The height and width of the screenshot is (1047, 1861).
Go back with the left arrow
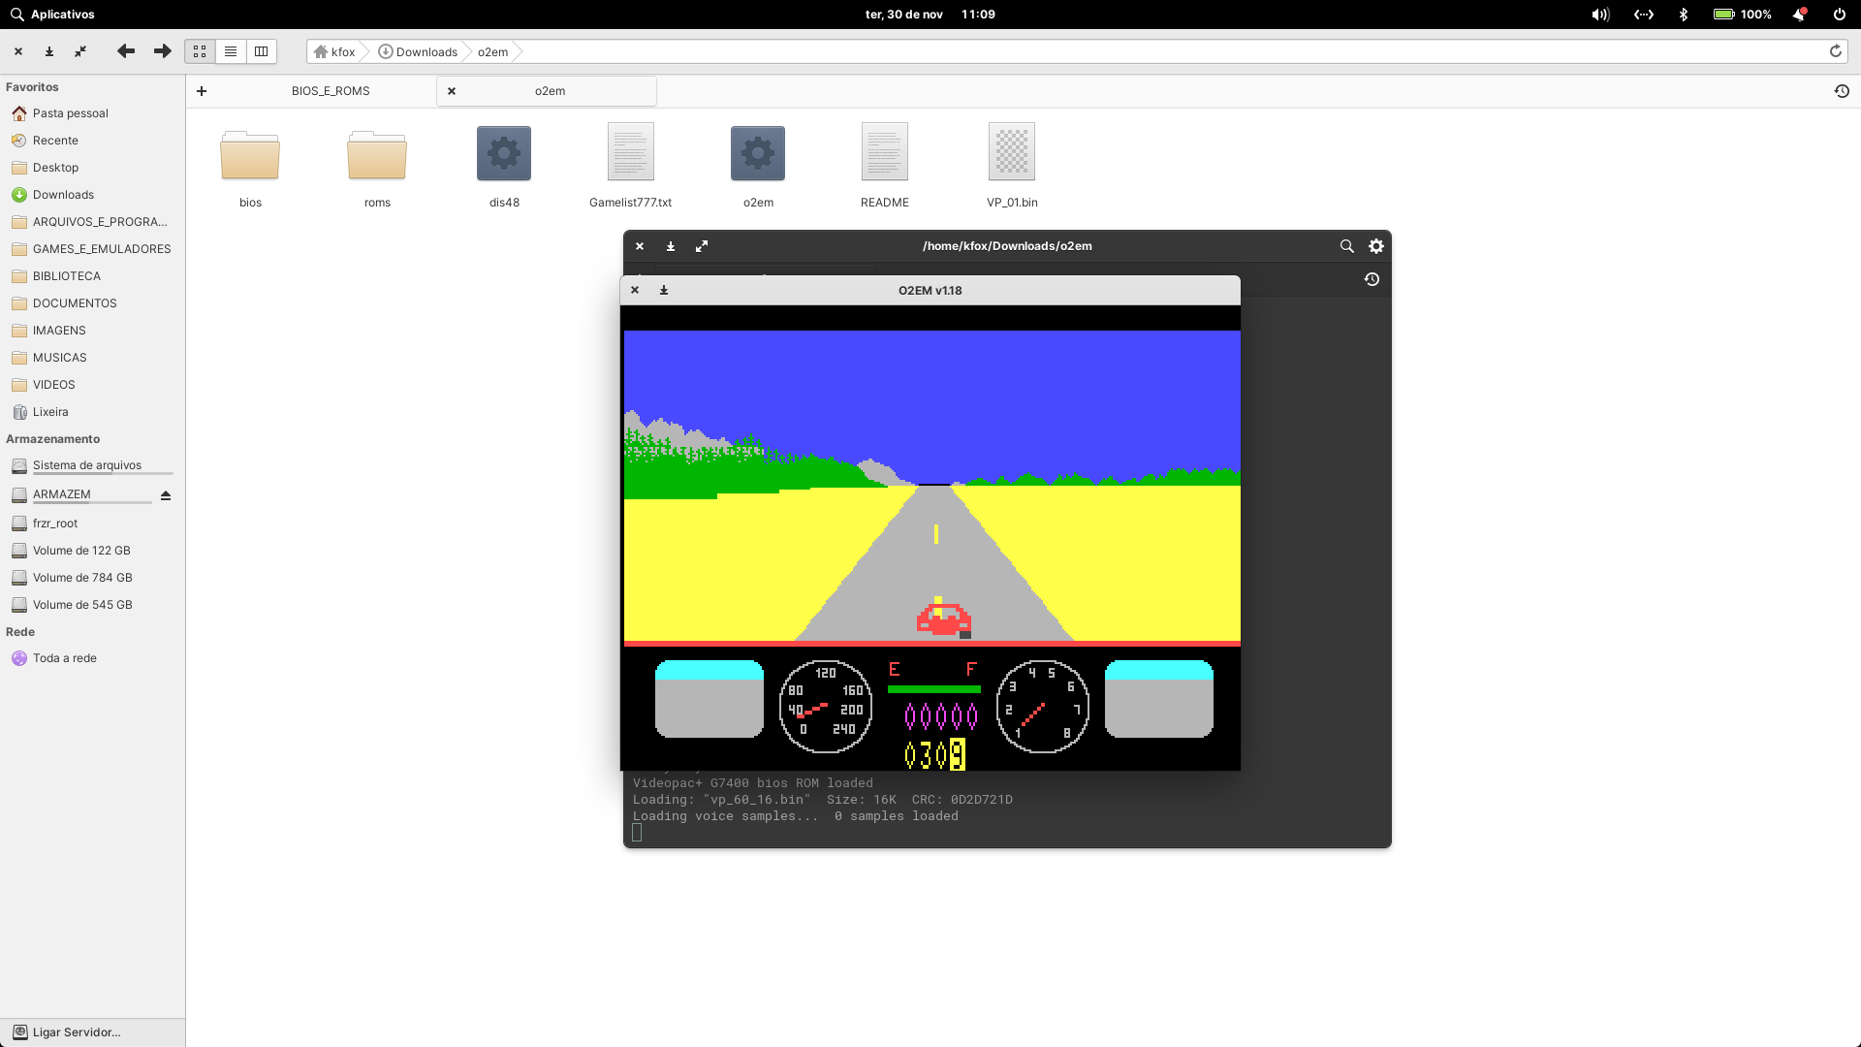tap(126, 51)
